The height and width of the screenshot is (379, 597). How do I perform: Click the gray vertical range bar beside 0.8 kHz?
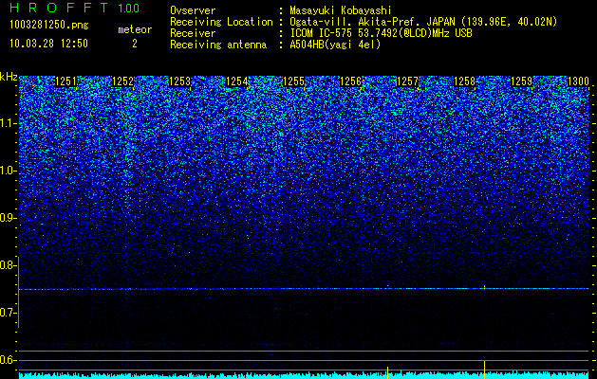point(19,292)
